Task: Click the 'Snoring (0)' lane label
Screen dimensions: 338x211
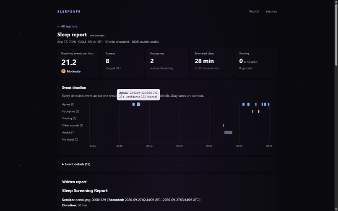Action: [x=69, y=118]
